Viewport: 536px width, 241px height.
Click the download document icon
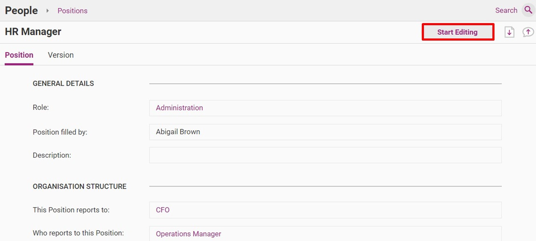tap(509, 32)
